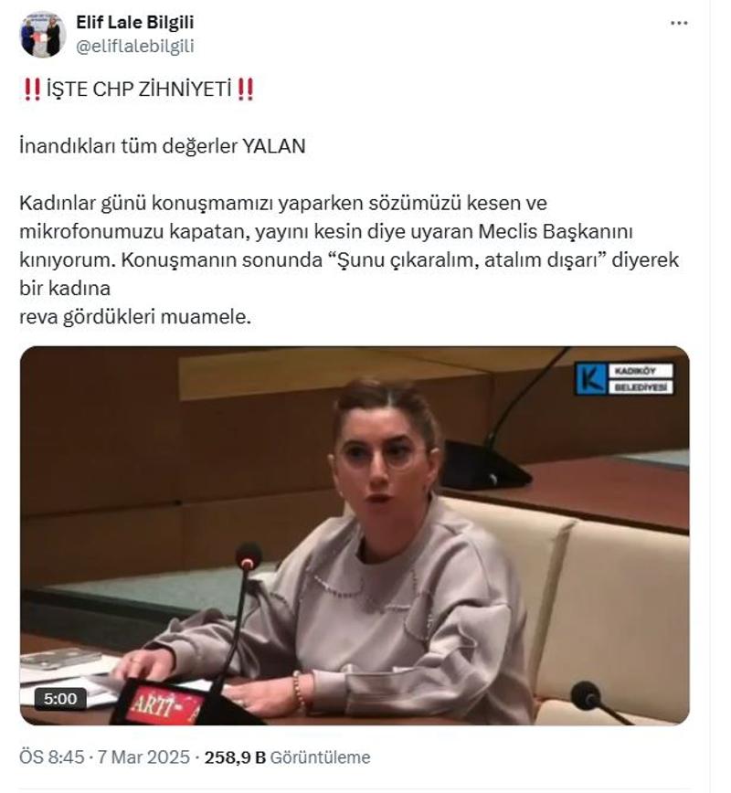731x793 pixels.
Task: Click the line İnandıkları tüm değerler YALAN
Action: pyautogui.click(x=163, y=146)
